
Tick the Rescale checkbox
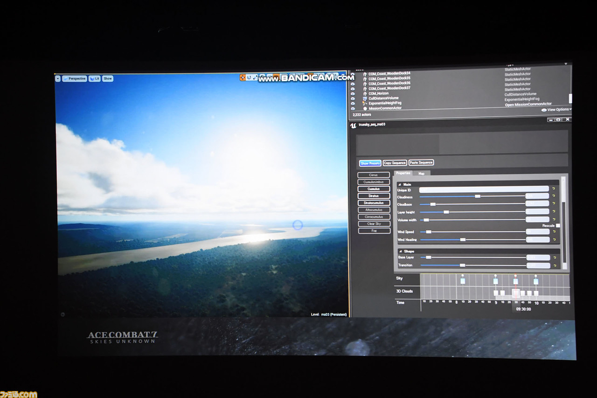(x=558, y=225)
